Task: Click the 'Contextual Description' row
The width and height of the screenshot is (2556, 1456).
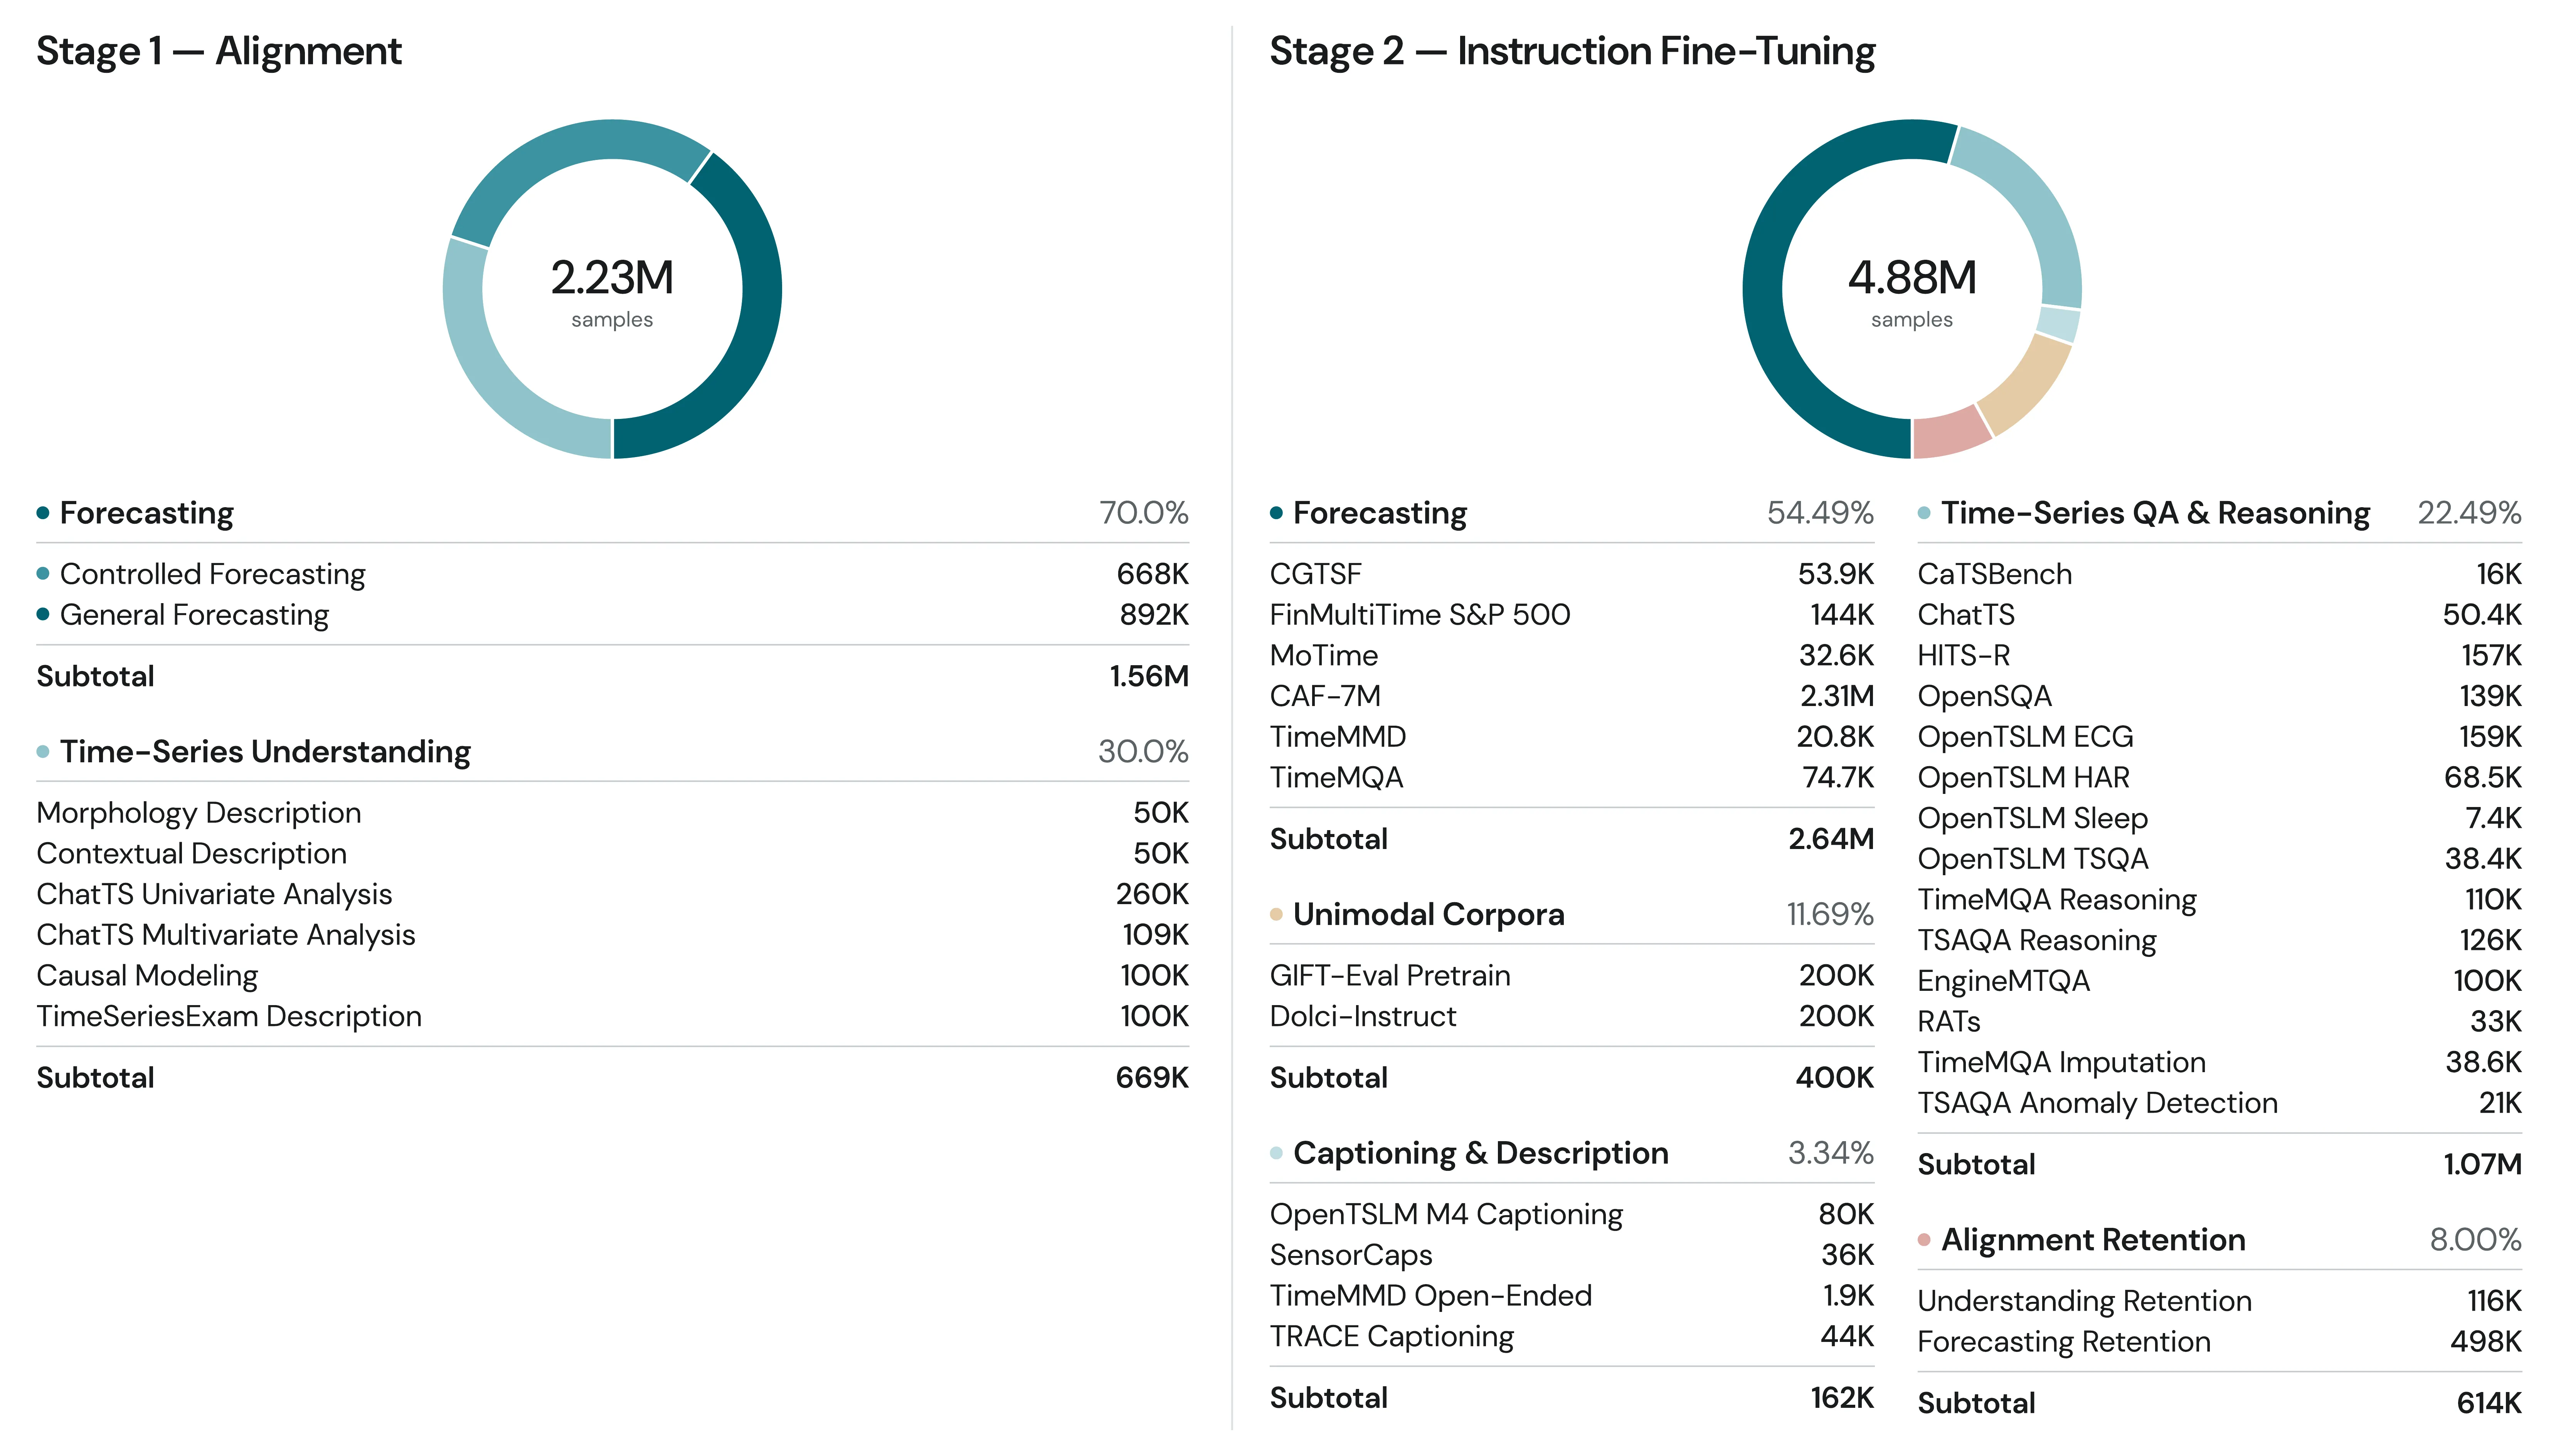Action: click(x=612, y=854)
